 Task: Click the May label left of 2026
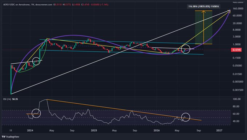[x=114, y=131]
